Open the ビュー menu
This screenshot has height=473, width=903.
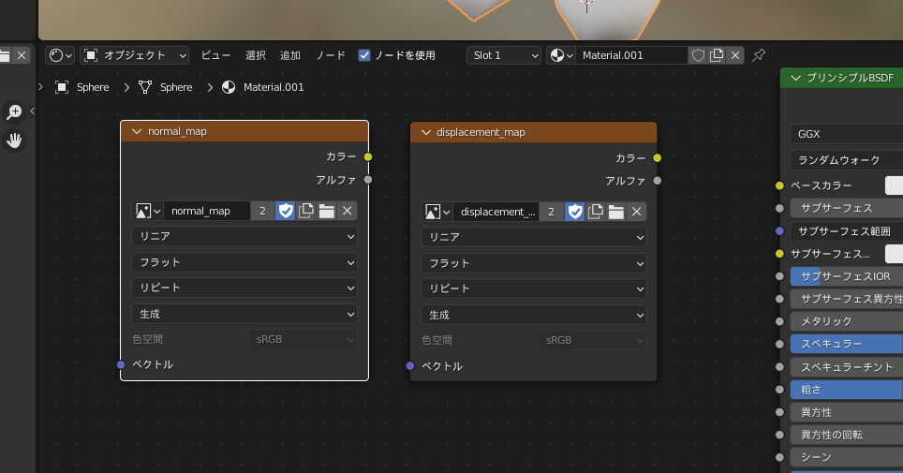[215, 55]
